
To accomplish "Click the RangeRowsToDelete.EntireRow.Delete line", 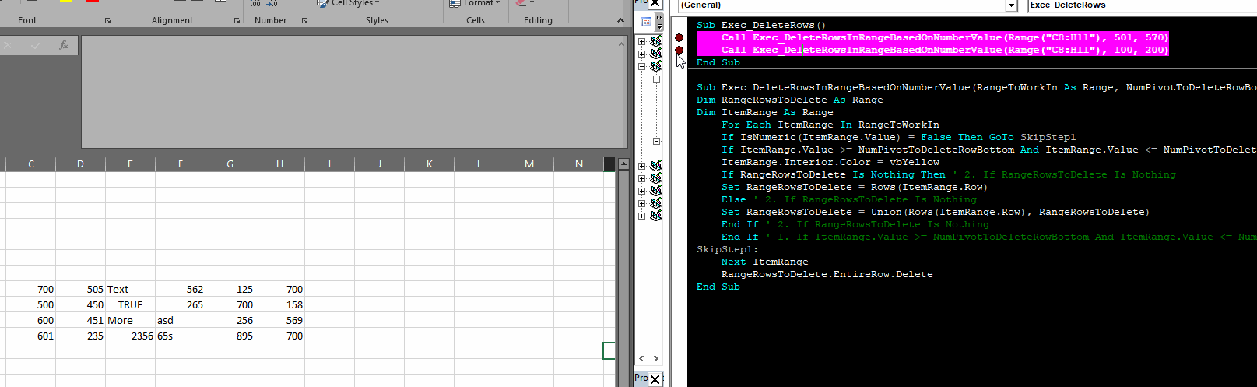I will (827, 274).
